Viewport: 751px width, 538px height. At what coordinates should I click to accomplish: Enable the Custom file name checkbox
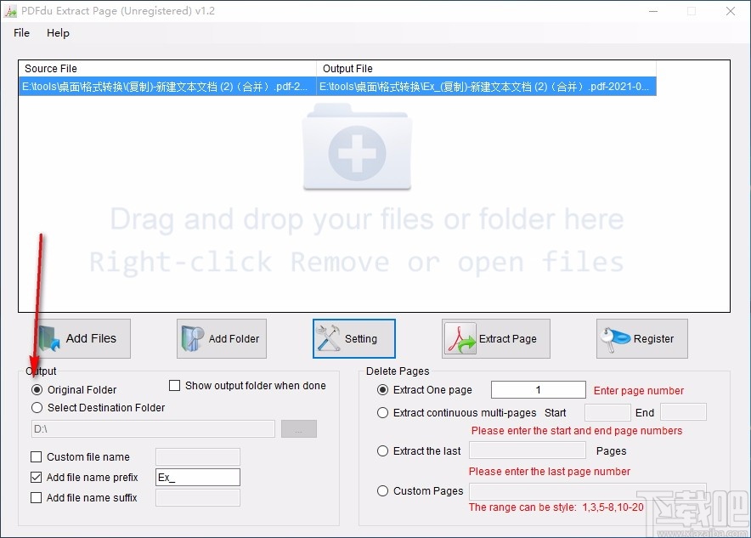click(37, 456)
